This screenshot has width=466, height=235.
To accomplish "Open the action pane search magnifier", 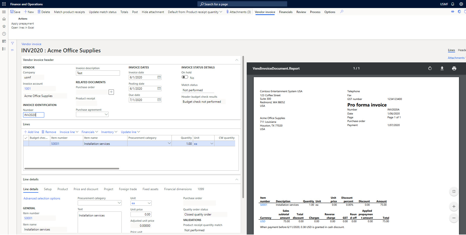I will click(342, 12).
